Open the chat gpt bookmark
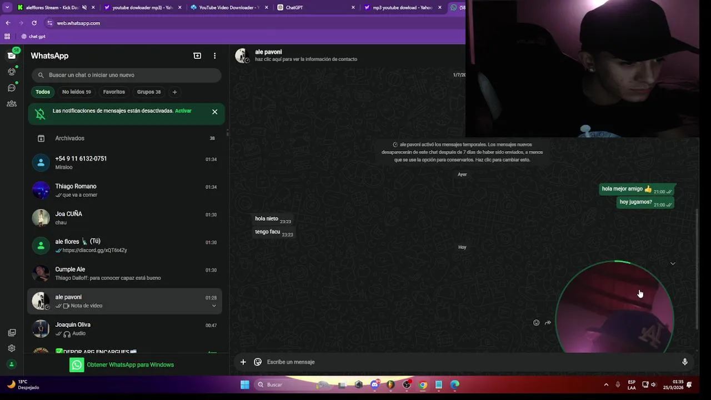The width and height of the screenshot is (711, 400). (33, 36)
